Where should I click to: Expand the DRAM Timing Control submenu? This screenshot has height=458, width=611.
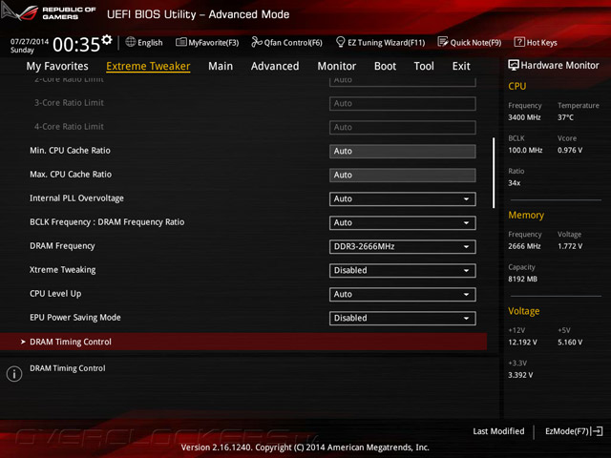[x=243, y=342]
